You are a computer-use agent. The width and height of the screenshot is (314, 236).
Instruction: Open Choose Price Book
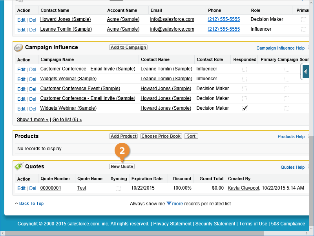[161, 136]
